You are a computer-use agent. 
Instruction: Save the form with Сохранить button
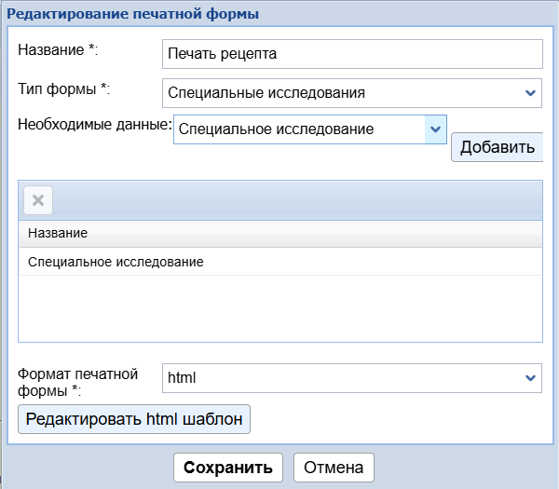[x=227, y=468]
